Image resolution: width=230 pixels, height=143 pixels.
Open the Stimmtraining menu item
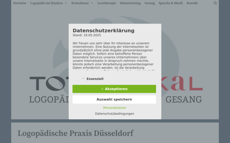click(130, 3)
